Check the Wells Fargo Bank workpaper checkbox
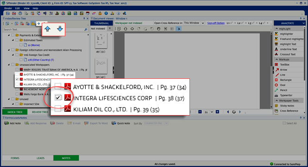The image size is (308, 167). point(17,94)
